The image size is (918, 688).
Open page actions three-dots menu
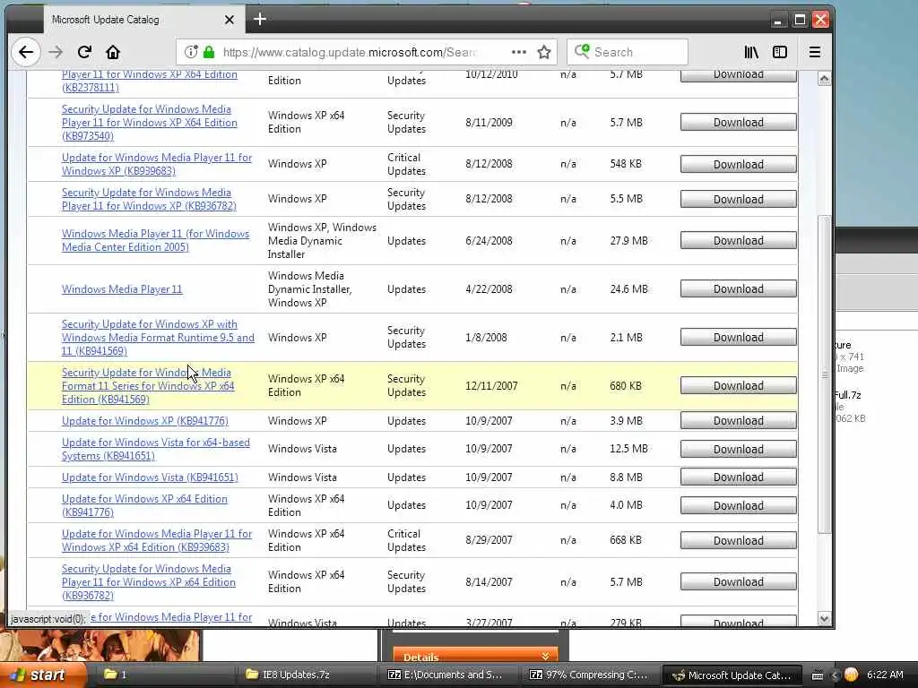pos(519,52)
